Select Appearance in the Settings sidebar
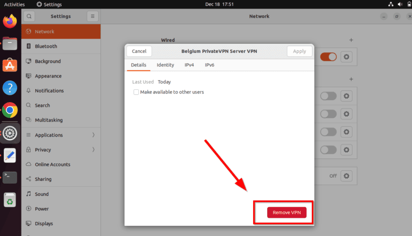Screen dimensions: 412x236 tap(61, 76)
